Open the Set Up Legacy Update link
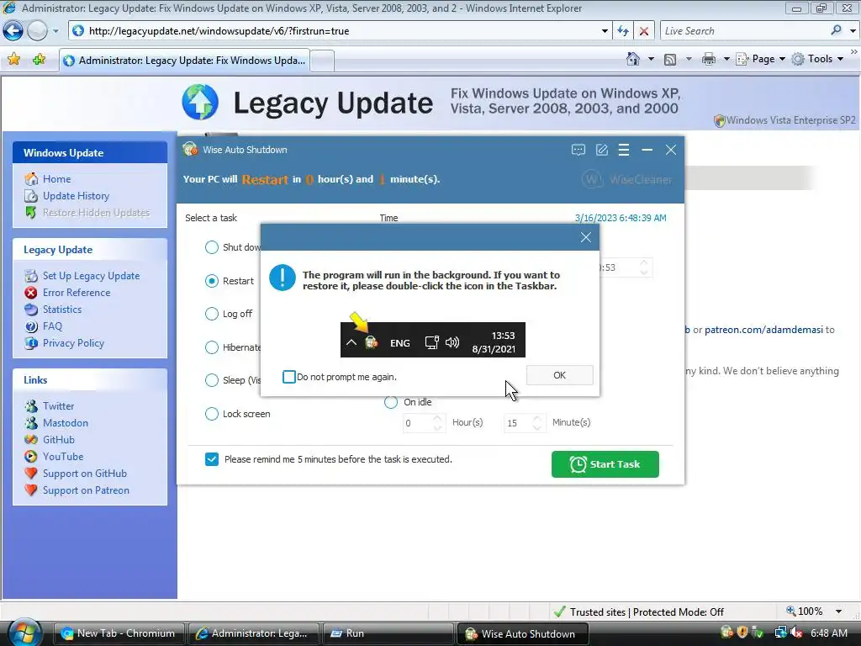The width and height of the screenshot is (861, 646). pos(91,276)
